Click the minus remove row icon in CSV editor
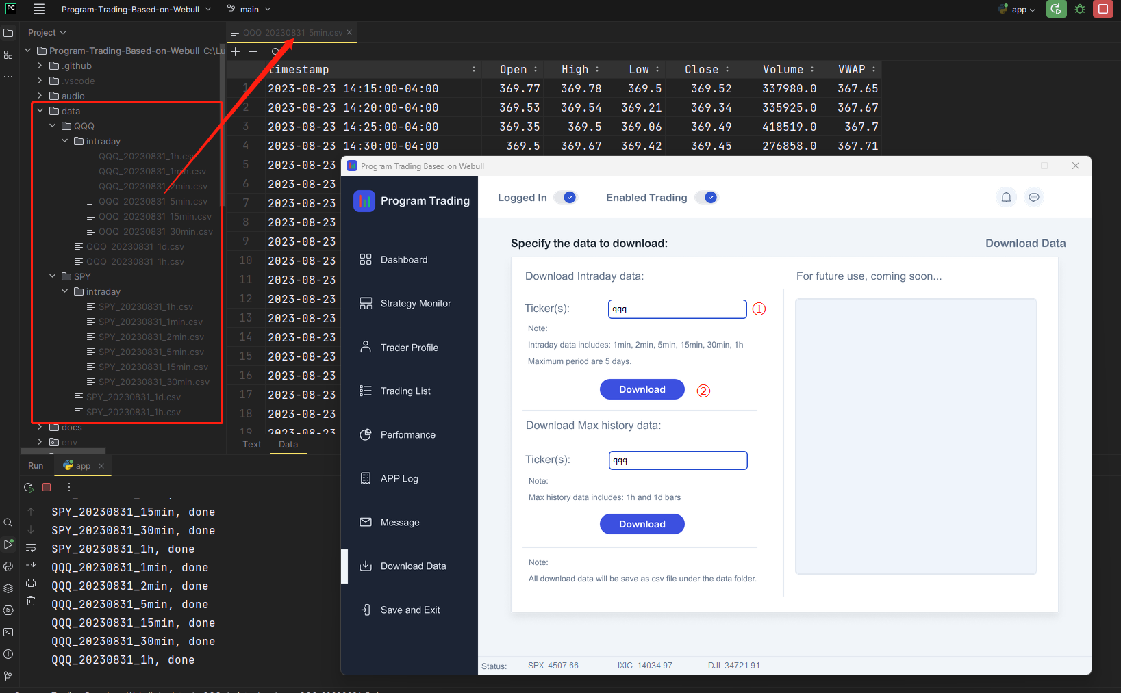 pyautogui.click(x=253, y=51)
